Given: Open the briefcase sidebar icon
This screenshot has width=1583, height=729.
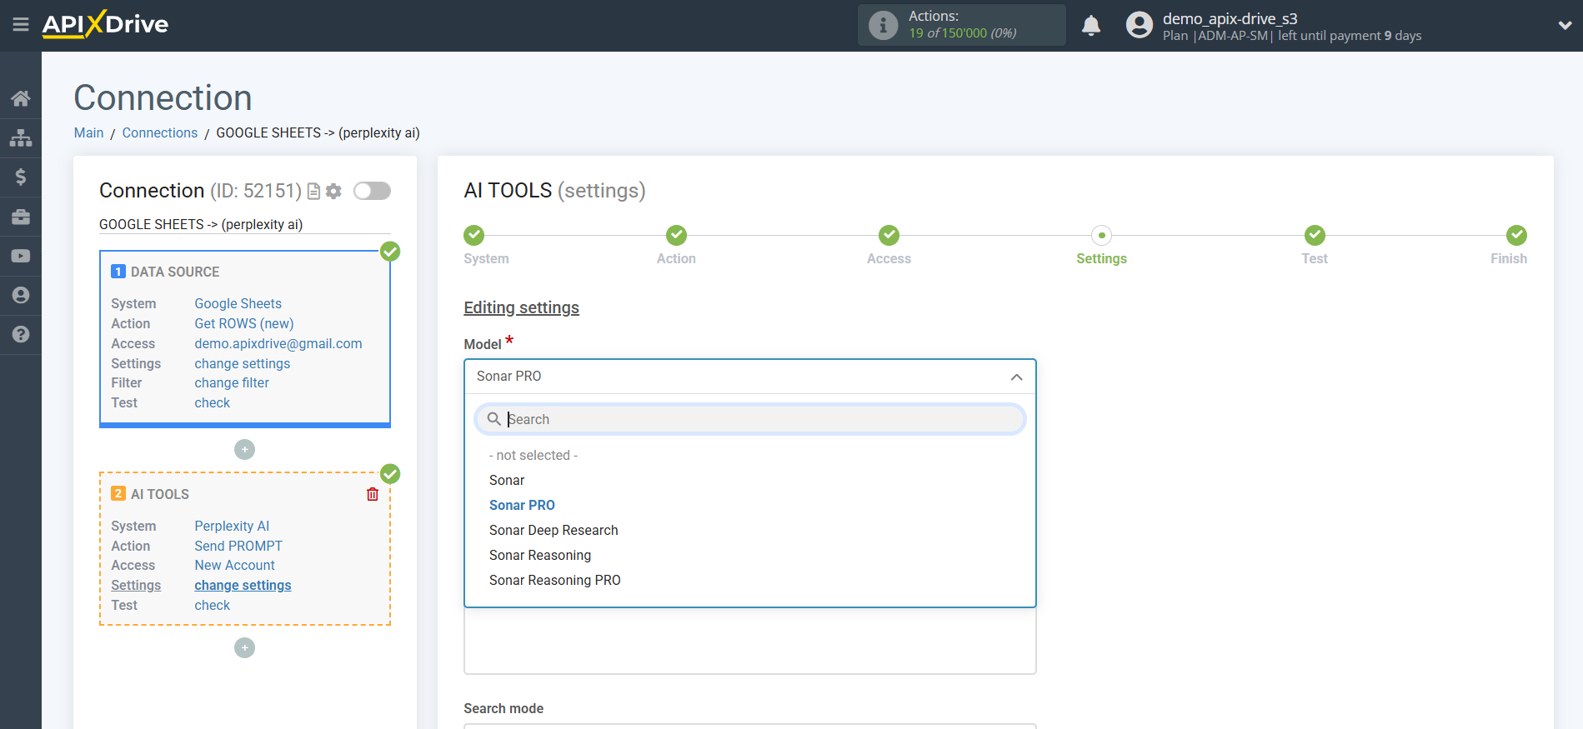Looking at the screenshot, I should [x=21, y=217].
